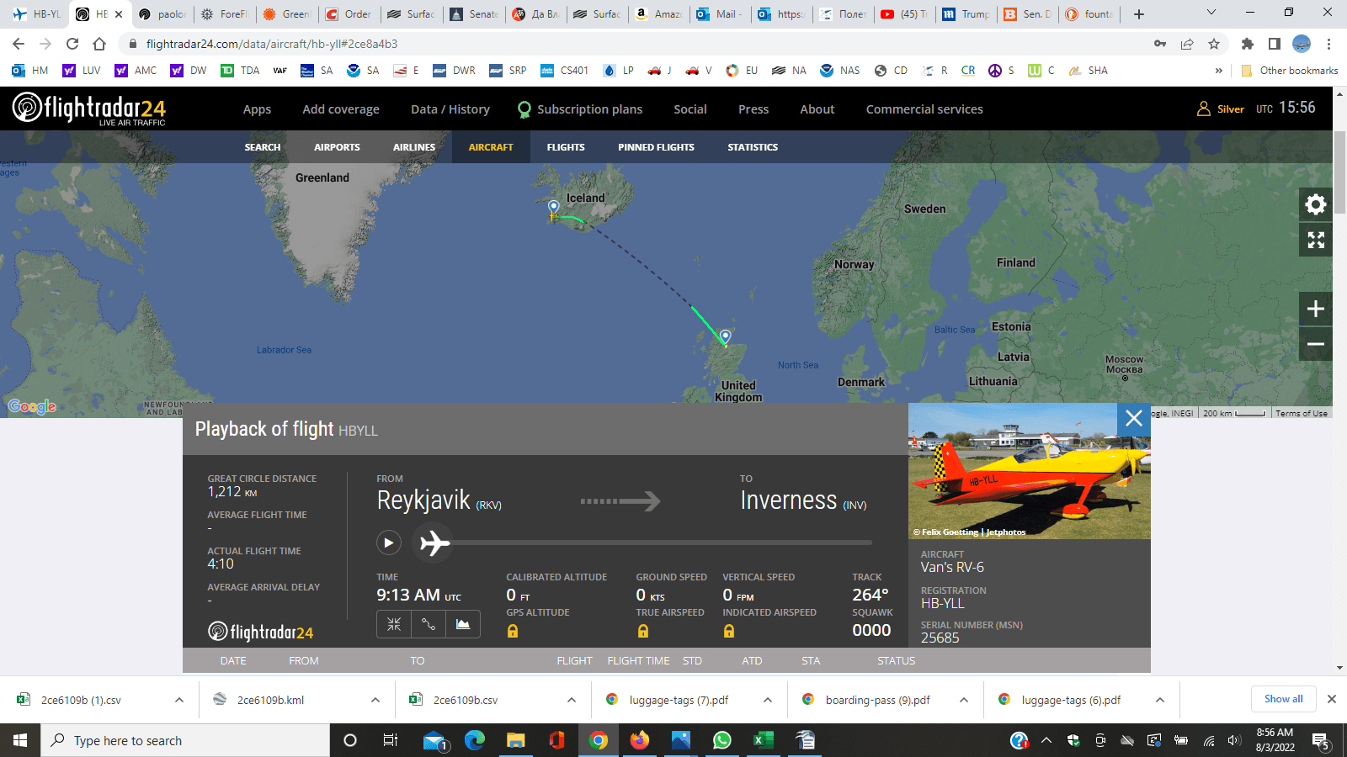Screen dimensions: 1347x757
Task: Open the Silver account user icon
Action: pos(1204,109)
